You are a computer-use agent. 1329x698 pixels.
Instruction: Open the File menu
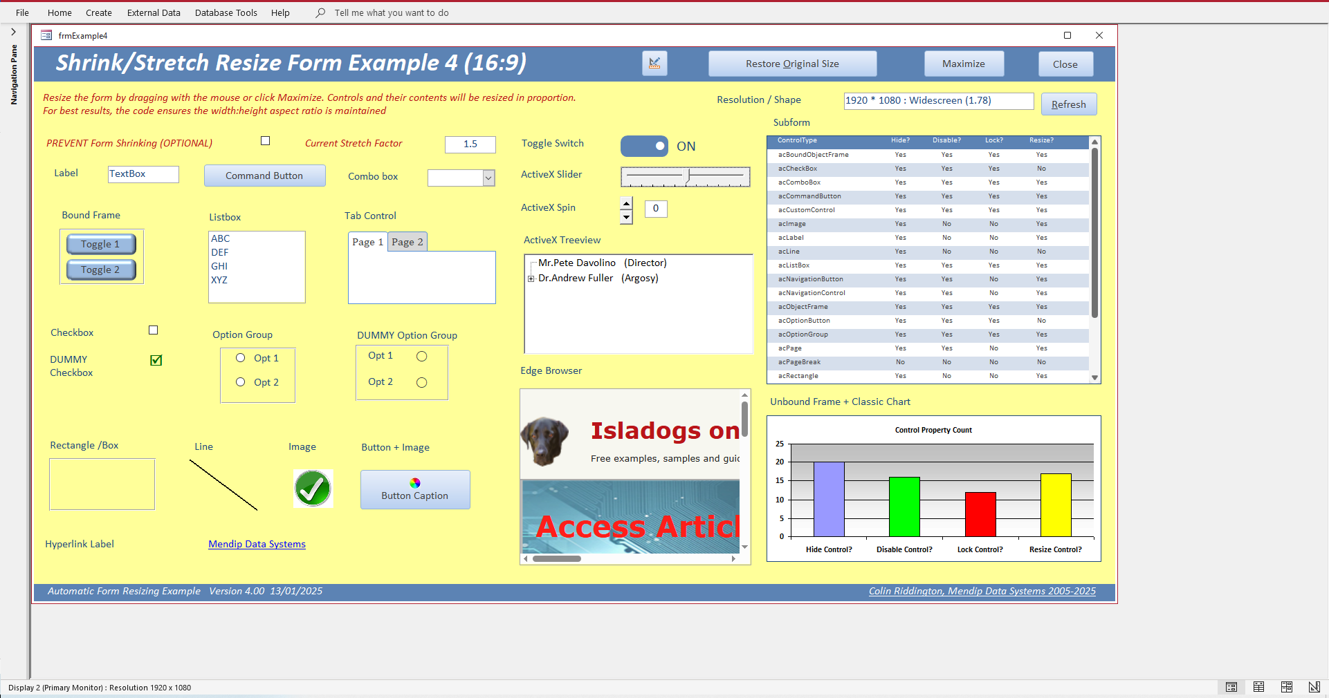point(22,12)
